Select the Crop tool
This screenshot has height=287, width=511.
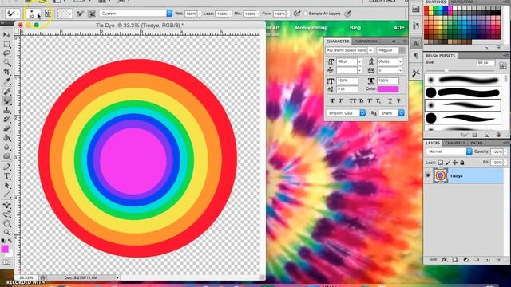(x=6, y=72)
